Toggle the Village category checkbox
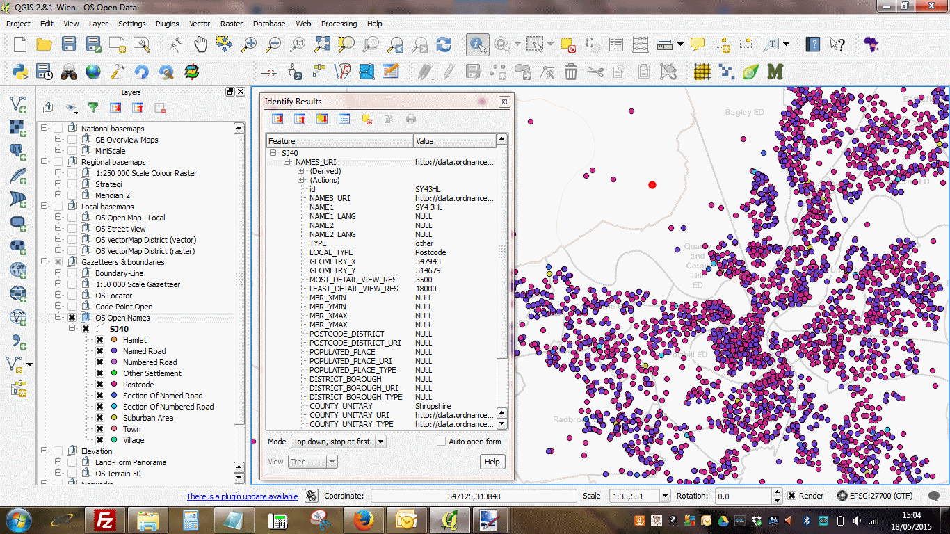The height and width of the screenshot is (534, 950). point(99,440)
